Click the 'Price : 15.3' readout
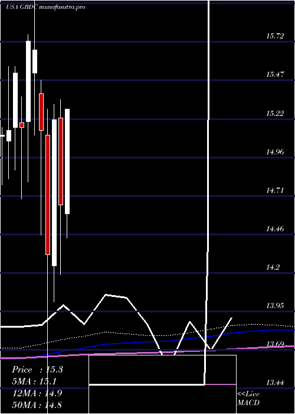295x414 pixels. tap(37, 370)
